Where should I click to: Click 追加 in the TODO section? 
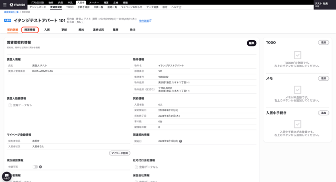tap(323, 43)
